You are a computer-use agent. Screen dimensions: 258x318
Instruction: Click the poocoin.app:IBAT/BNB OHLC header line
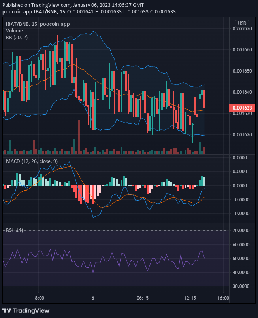(89, 12)
